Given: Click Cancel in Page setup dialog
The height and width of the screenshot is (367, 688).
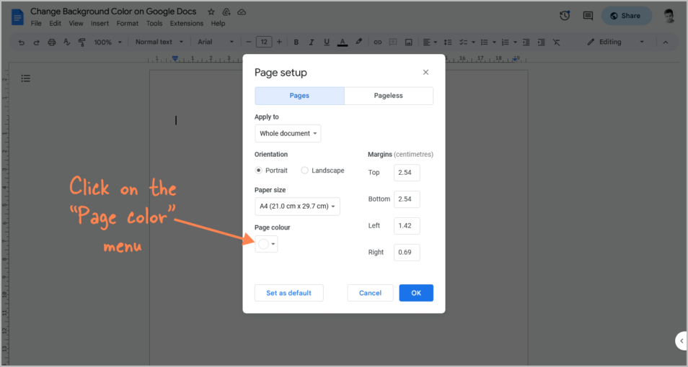Looking at the screenshot, I should (x=370, y=293).
